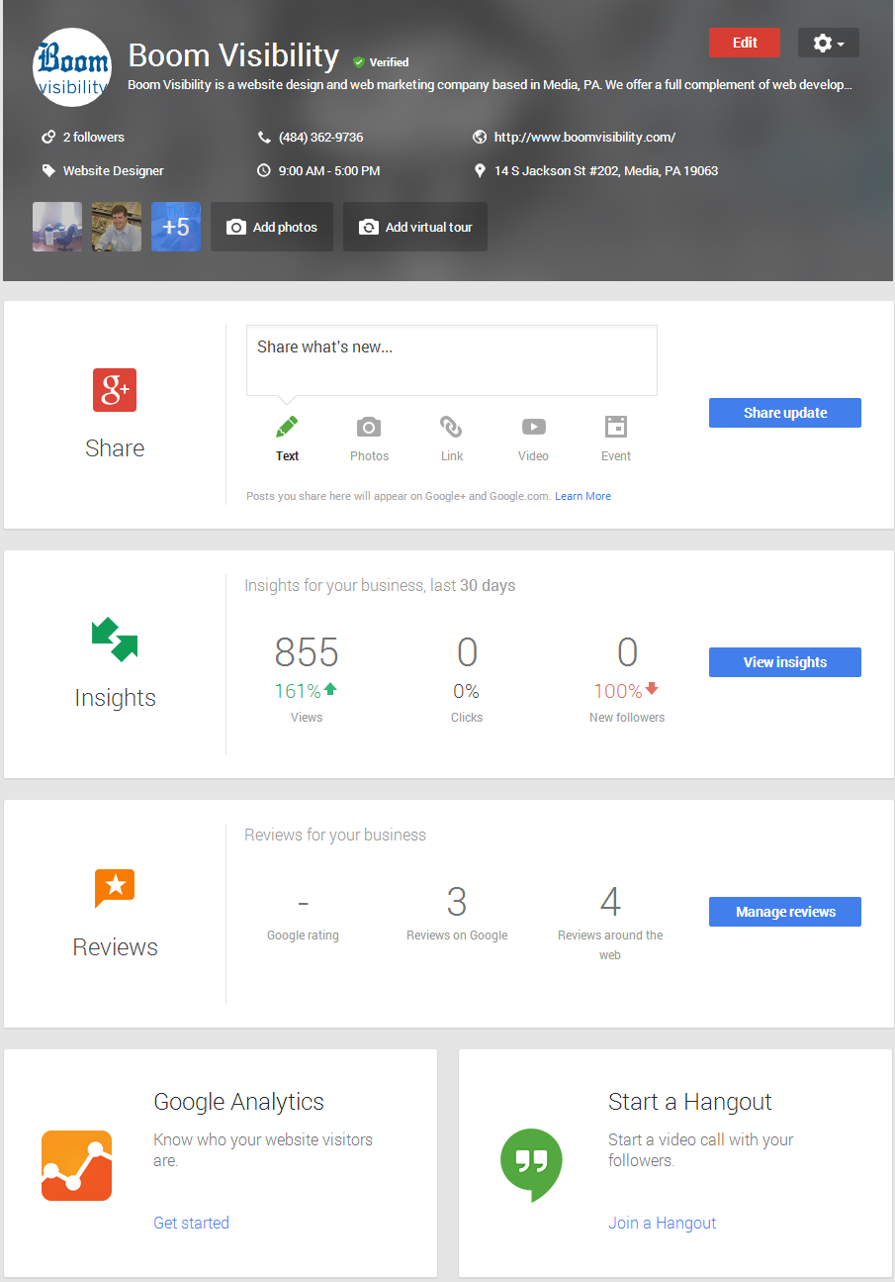The image size is (895, 1282).
Task: Click the Share update button
Action: pos(785,413)
